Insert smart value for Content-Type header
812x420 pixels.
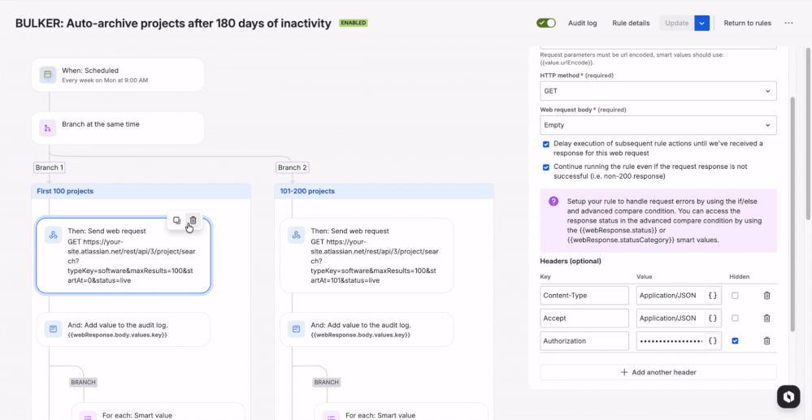coord(713,295)
